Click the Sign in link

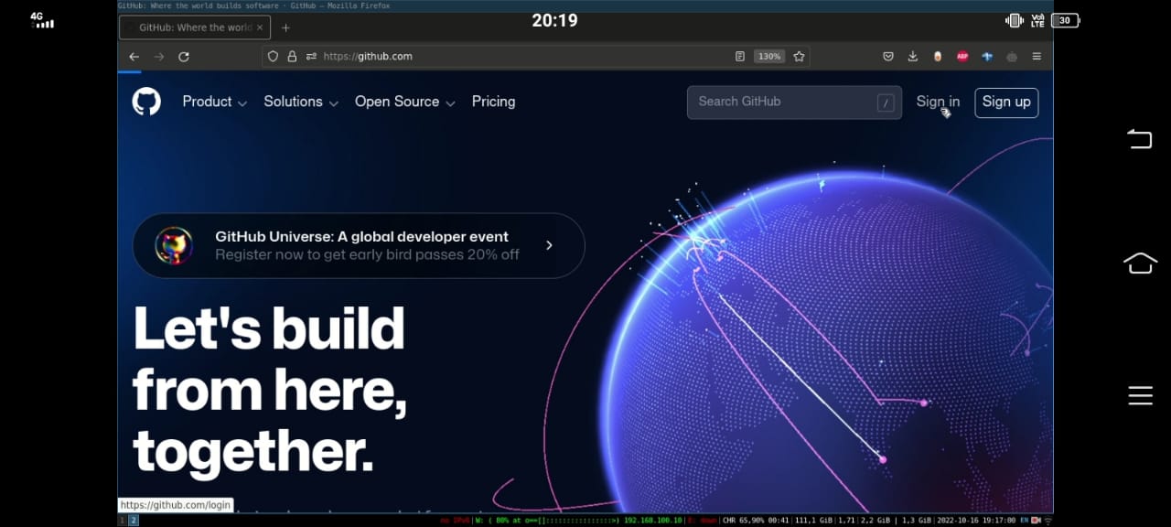pyautogui.click(x=938, y=102)
